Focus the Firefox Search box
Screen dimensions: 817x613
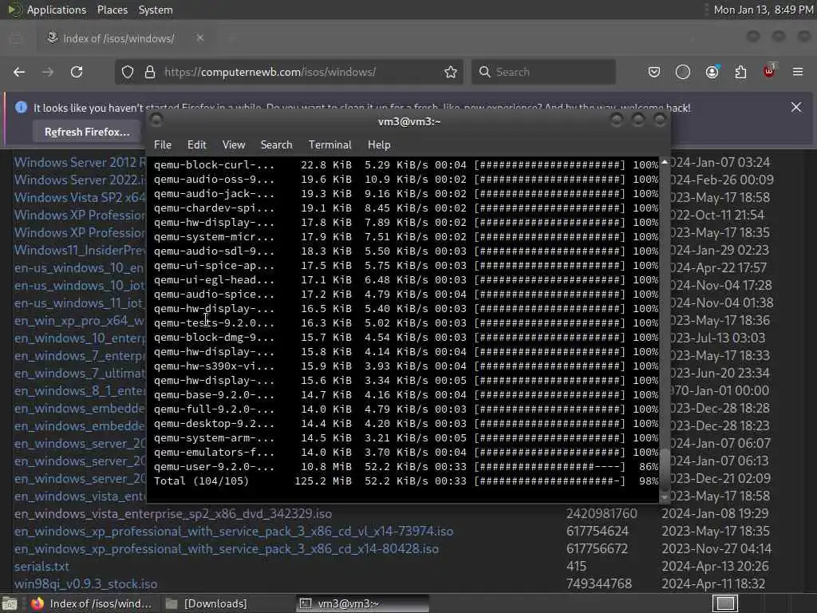tap(543, 72)
